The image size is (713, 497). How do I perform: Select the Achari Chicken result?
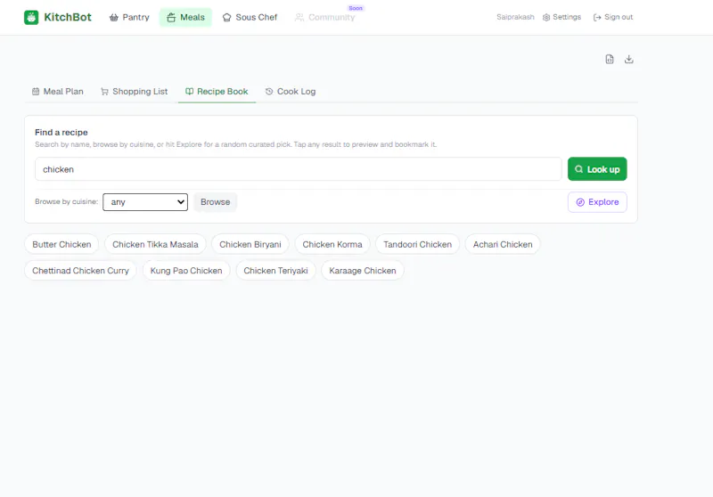pyautogui.click(x=503, y=244)
